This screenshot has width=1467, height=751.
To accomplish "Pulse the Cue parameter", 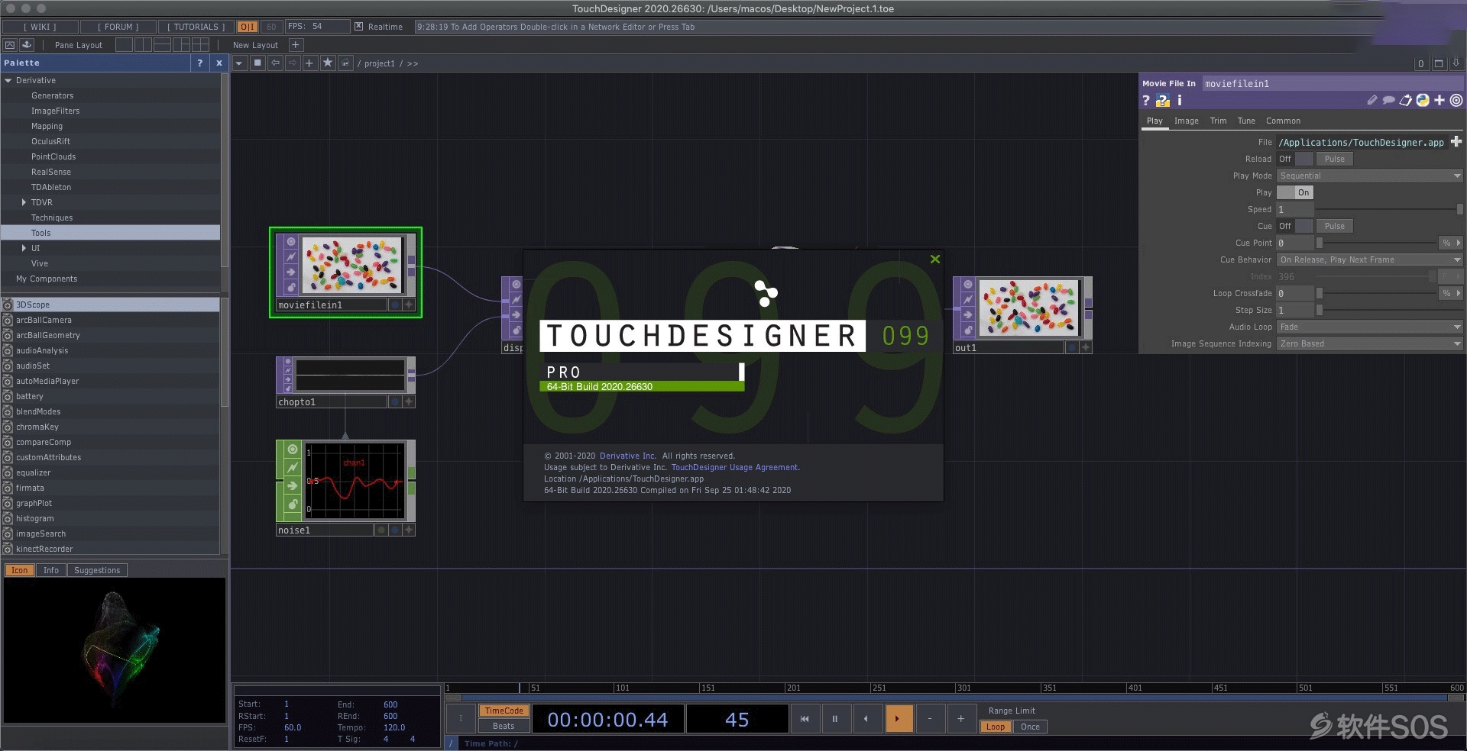I will pyautogui.click(x=1334, y=226).
